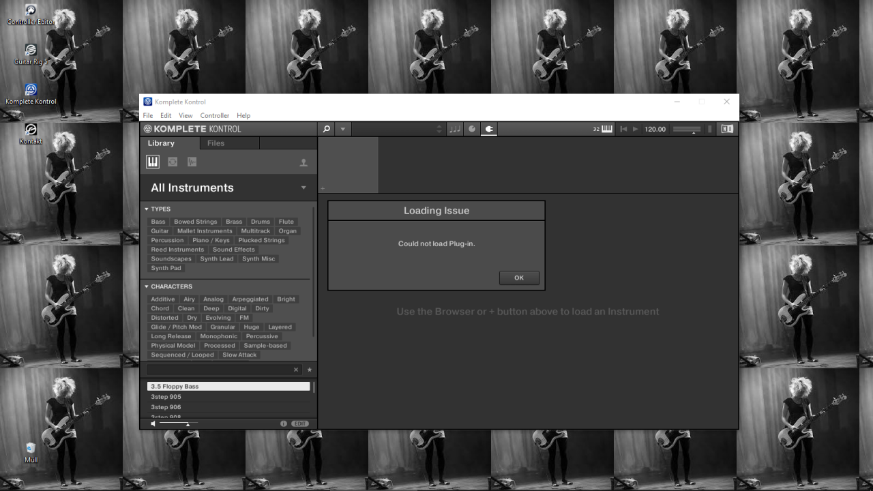Viewport: 873px width, 491px height.
Task: Enable the Analog character tag
Action: click(213, 299)
